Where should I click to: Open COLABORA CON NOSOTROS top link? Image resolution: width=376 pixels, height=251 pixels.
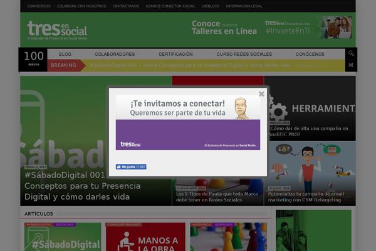81,6
